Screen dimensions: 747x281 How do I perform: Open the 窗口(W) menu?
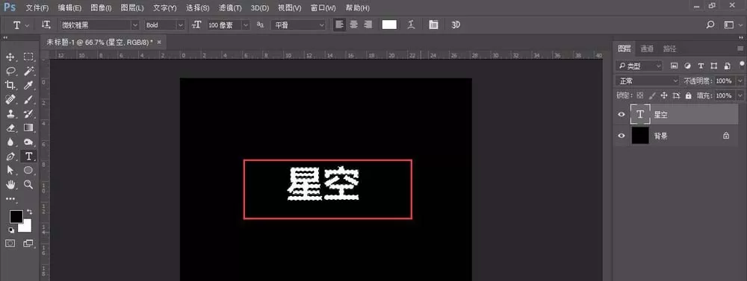point(323,8)
